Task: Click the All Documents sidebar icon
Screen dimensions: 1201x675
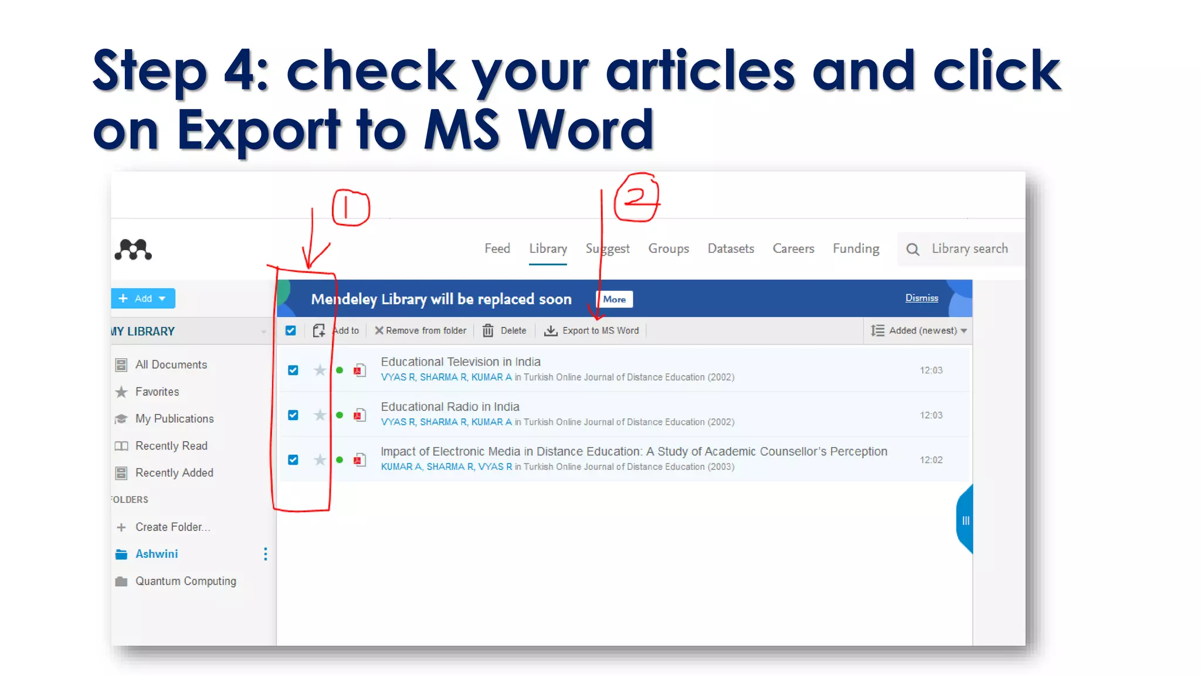Action: (x=121, y=365)
